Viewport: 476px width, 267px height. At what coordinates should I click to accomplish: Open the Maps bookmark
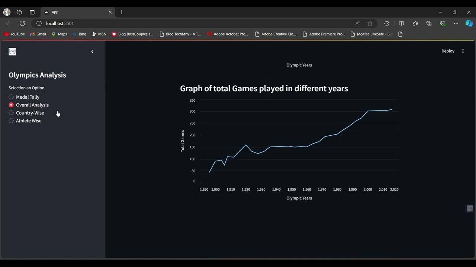[x=59, y=34]
